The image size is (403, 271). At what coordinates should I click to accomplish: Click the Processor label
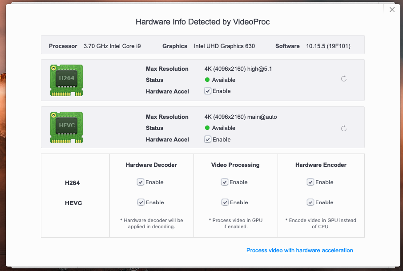(x=63, y=46)
